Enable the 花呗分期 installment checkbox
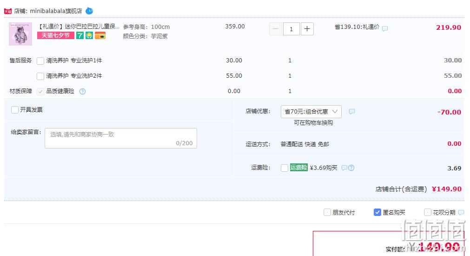Image resolution: width=470 pixels, height=256 pixels. point(428,213)
